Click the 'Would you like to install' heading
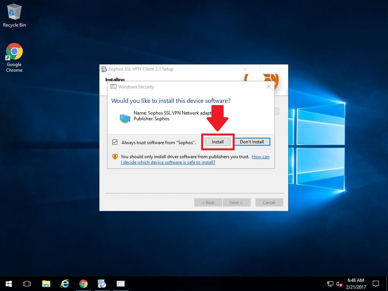Viewport: 388px width, 291px height. pyautogui.click(x=171, y=101)
